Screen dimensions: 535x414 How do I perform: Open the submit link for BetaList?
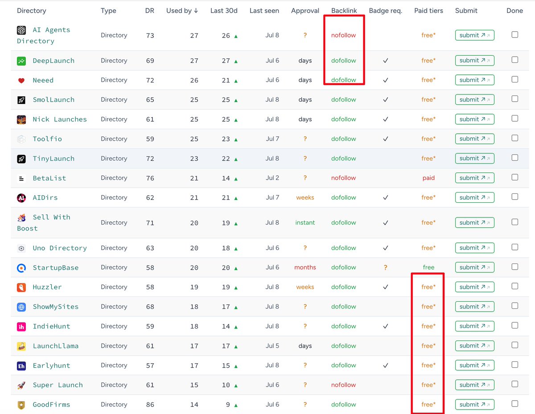click(474, 178)
